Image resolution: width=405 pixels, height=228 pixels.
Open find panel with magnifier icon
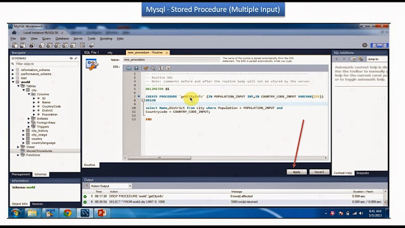[153, 68]
